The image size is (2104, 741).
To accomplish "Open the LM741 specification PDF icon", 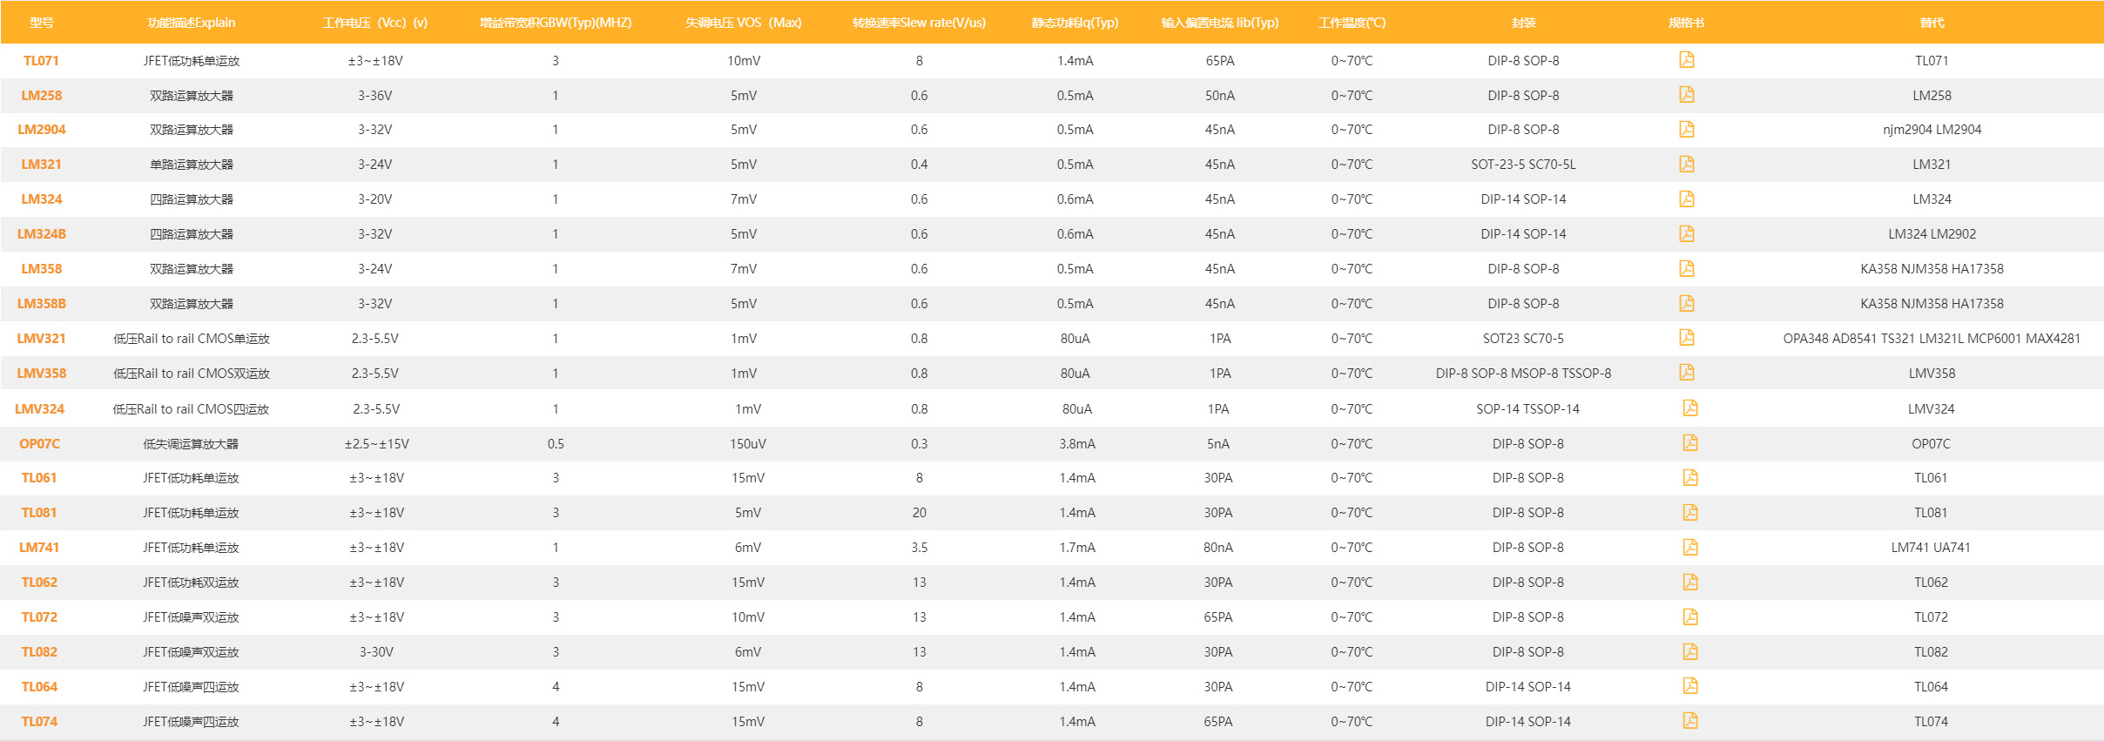I will pos(1689,547).
